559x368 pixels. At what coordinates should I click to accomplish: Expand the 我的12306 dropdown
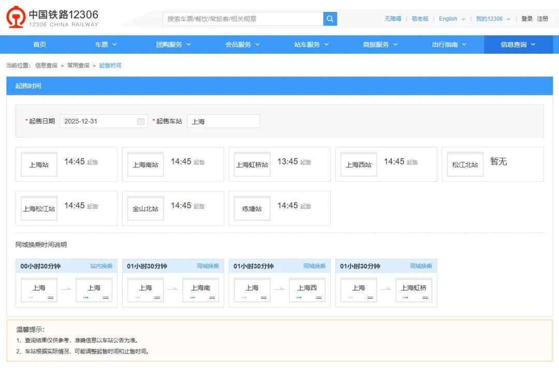(491, 18)
